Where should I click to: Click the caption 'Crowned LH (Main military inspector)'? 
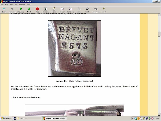pos(74,81)
